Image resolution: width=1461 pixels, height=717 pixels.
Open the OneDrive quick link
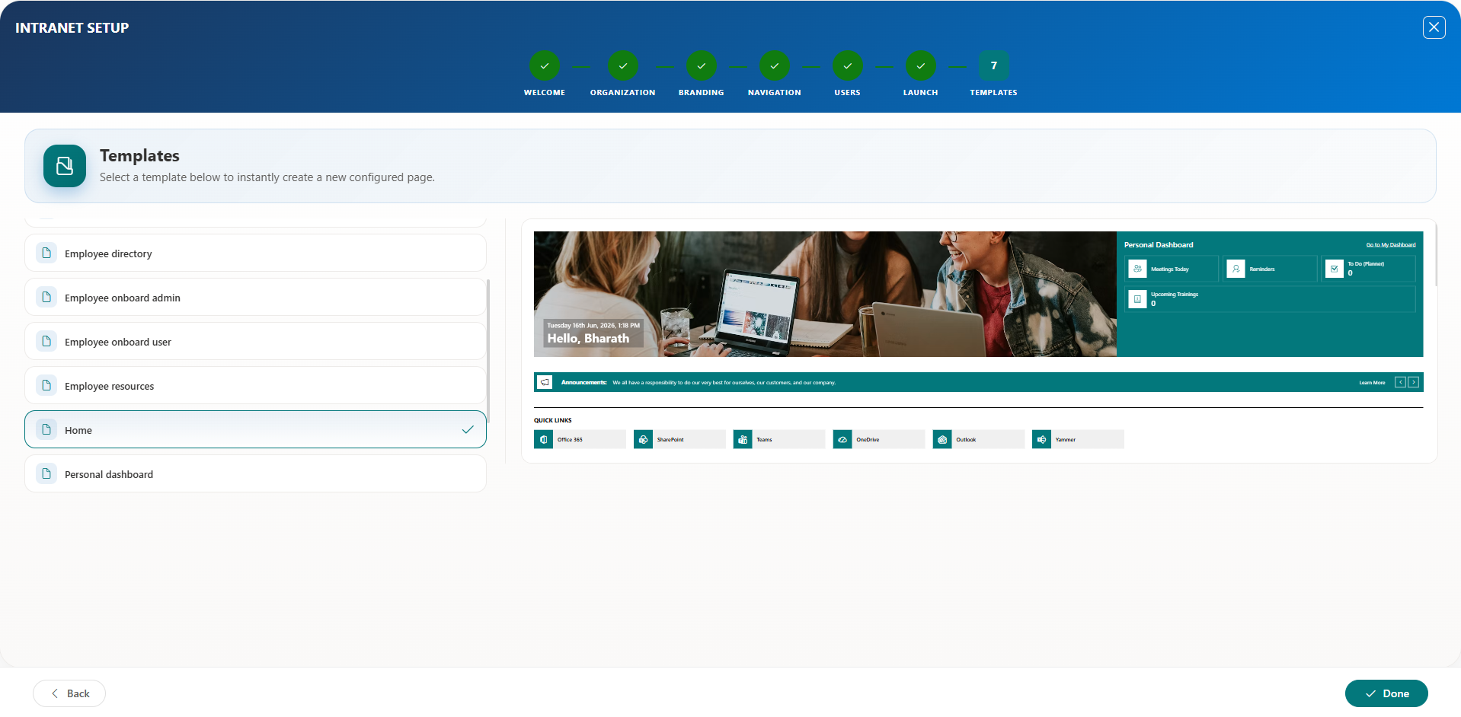click(x=879, y=439)
